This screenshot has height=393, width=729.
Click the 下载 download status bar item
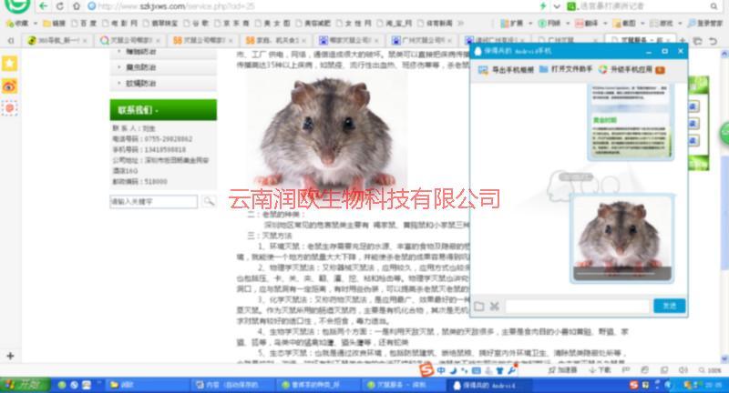(x=600, y=370)
